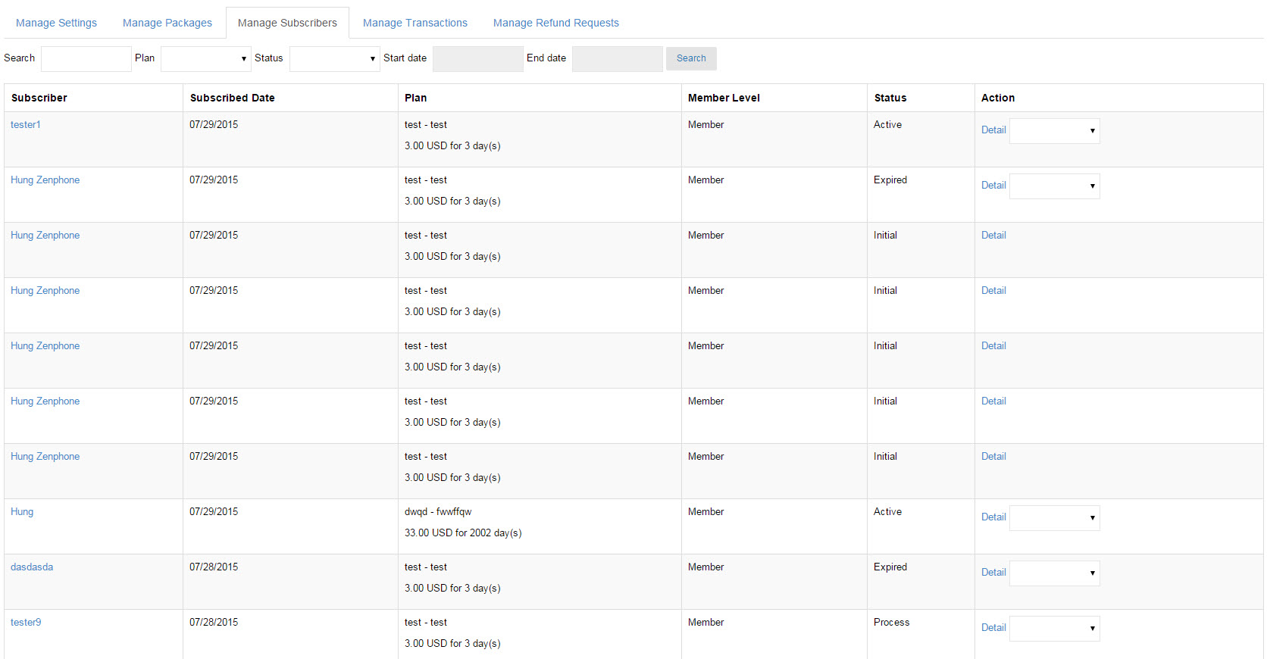Screen dimensions: 1267x659
Task: Open action dropdown for tester9 row
Action: point(1054,628)
